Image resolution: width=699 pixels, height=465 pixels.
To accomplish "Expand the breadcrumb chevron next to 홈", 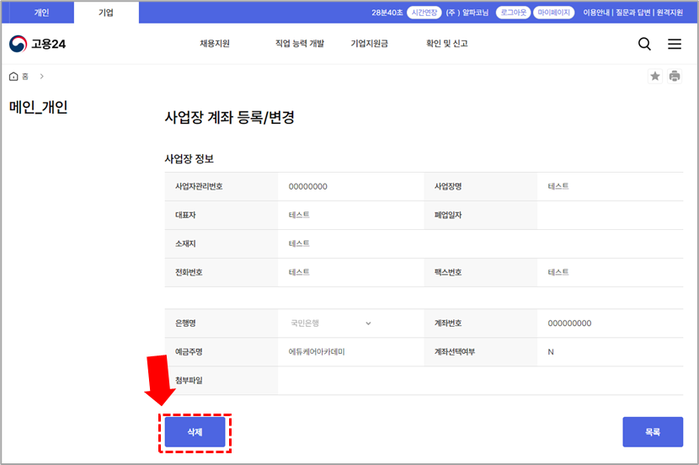I will (x=42, y=77).
